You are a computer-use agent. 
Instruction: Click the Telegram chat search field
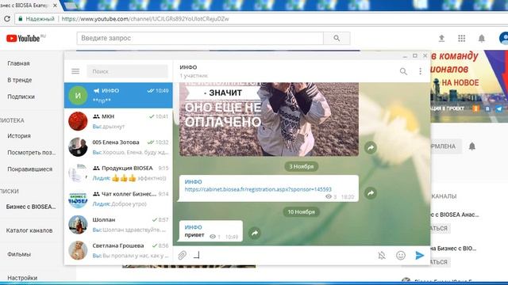point(127,71)
